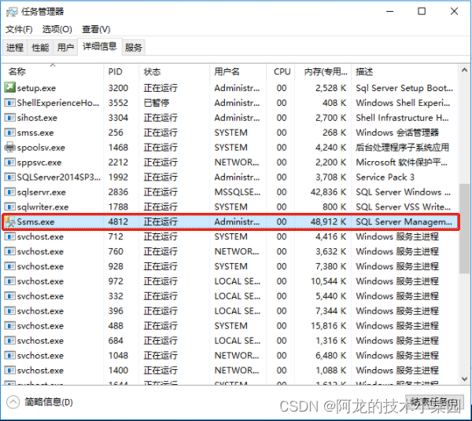Open the 选项(O) menu
Image resolution: width=472 pixels, height=421 pixels.
tap(57, 29)
